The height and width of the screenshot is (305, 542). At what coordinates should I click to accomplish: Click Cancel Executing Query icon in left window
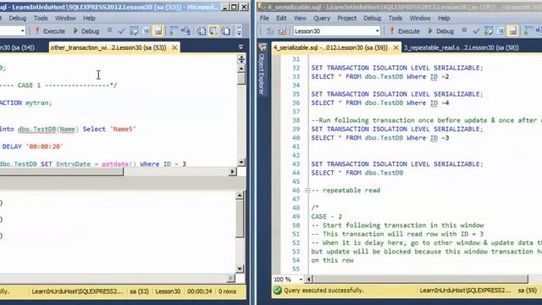109,30
